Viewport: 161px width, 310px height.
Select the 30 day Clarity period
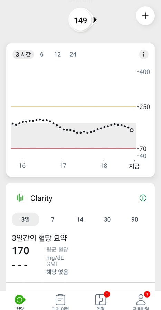point(107,219)
